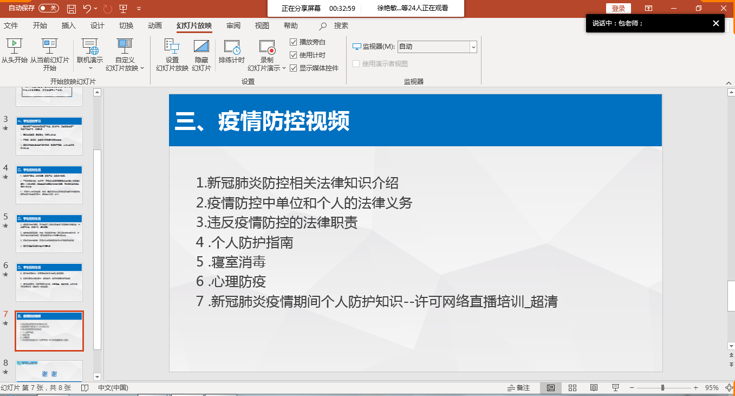This screenshot has width=735, height=396.
Task: Expand the 监视器 monitor dropdown
Action: pos(473,47)
